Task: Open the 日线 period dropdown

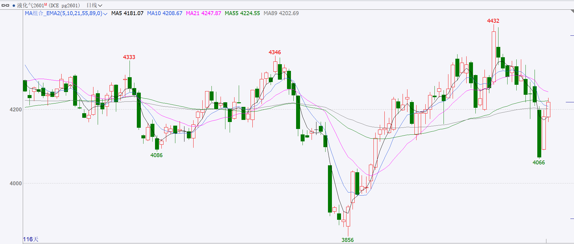Action: (94, 5)
